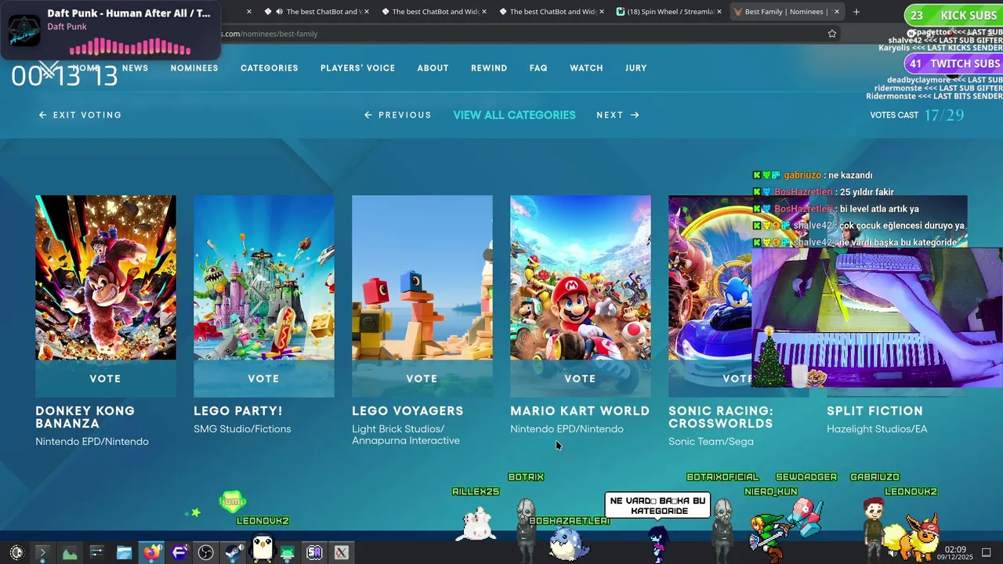
Task: Click View All Categories
Action: click(x=514, y=115)
